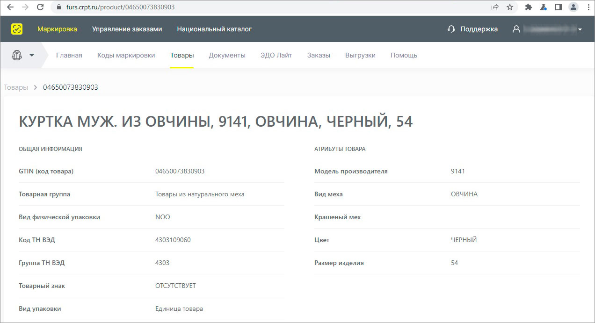Open the browser profile avatar
Screen dimensions: 595x323
pos(573,7)
